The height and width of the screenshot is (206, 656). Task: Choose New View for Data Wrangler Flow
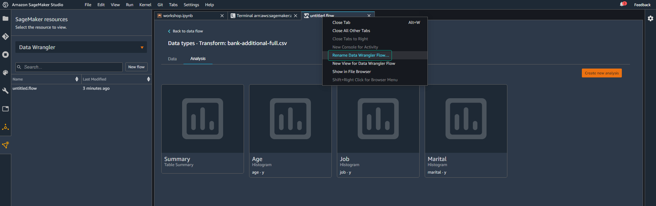point(375,63)
